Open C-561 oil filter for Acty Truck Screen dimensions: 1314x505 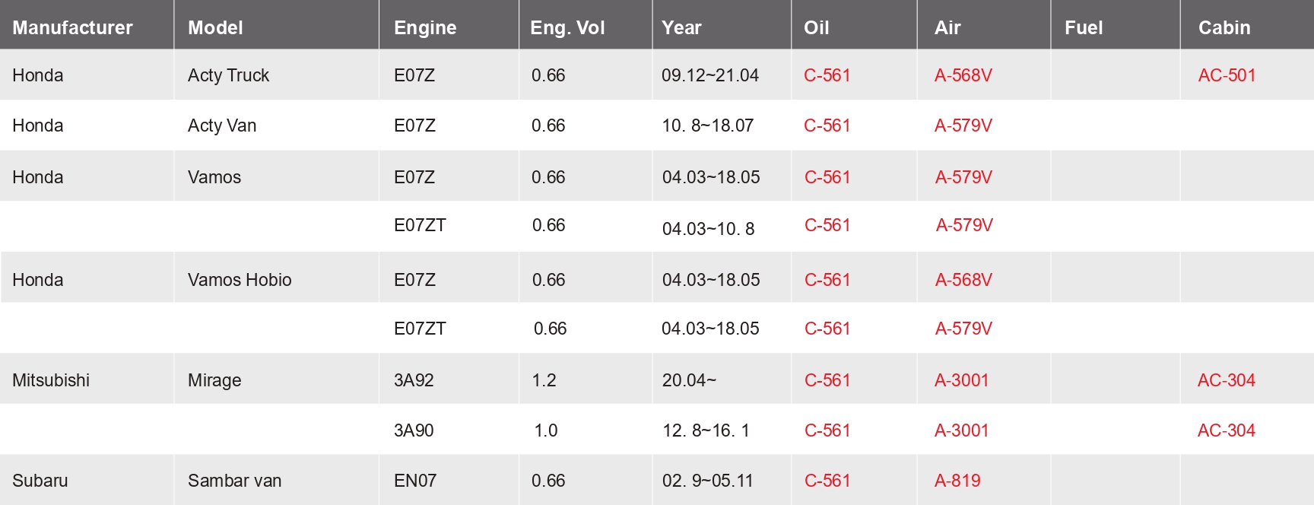tap(827, 75)
